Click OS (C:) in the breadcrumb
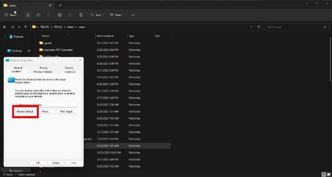 [58, 27]
